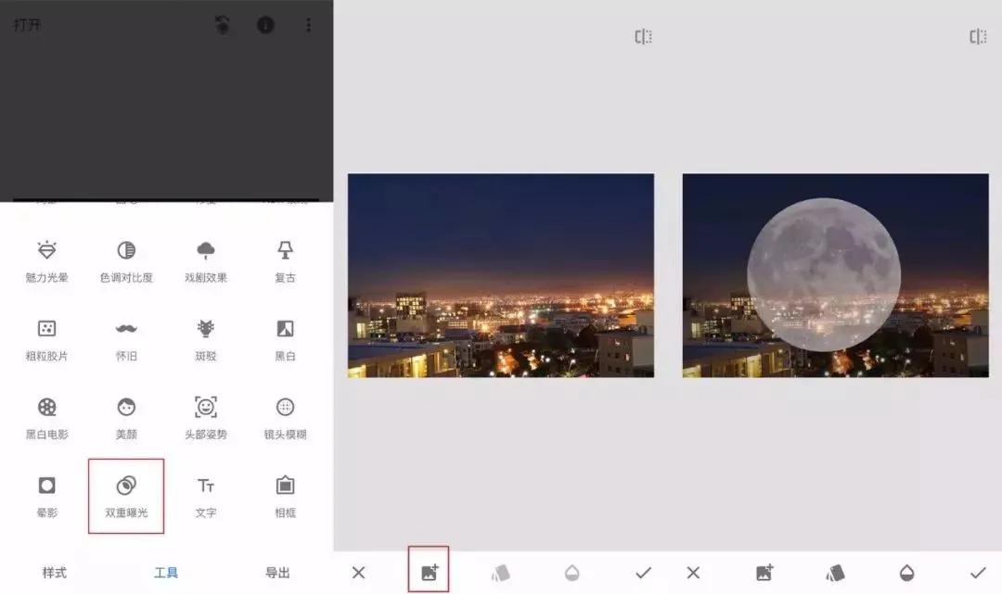Switch to the 导出 export tab
This screenshot has height=594, width=1002.
point(276,573)
